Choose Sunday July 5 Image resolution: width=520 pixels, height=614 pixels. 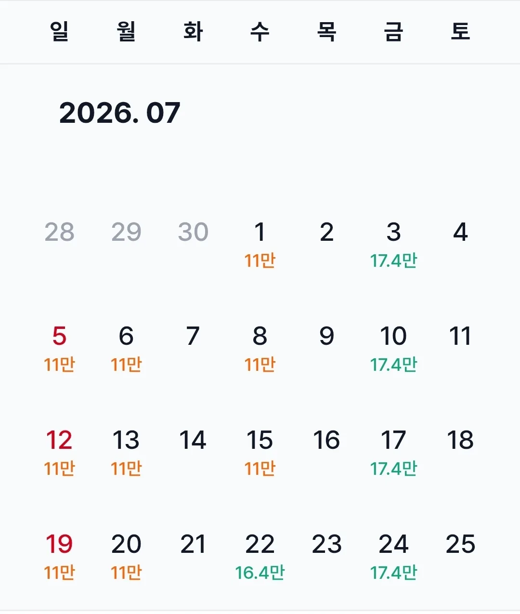click(x=59, y=349)
